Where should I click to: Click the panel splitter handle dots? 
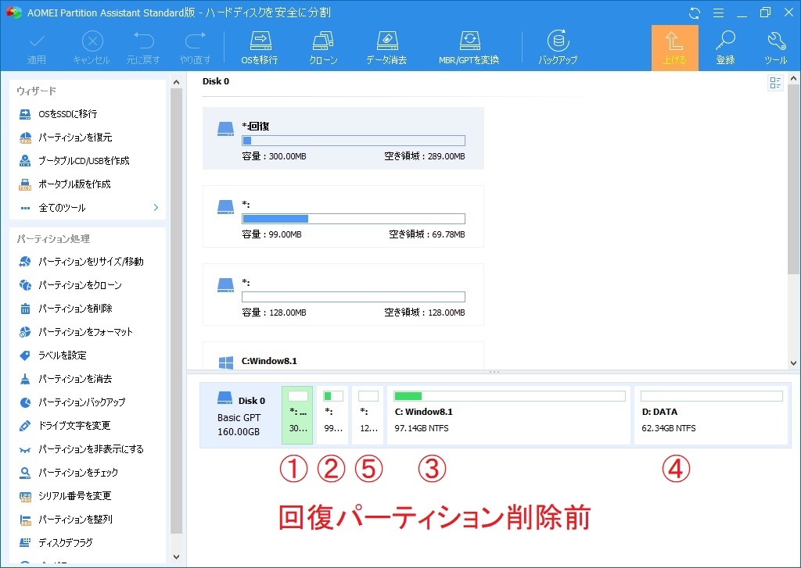[x=494, y=372]
